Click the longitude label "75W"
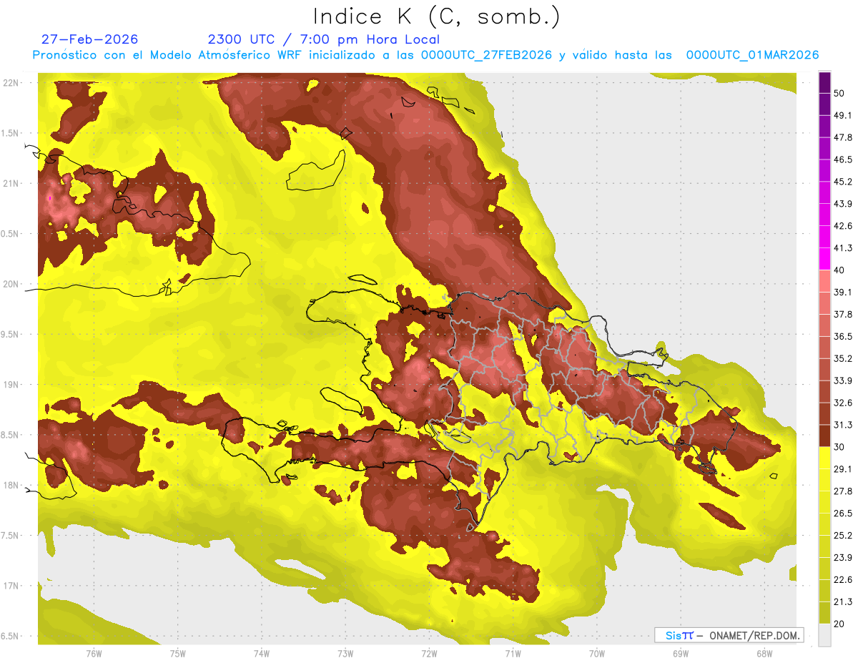 [177, 654]
